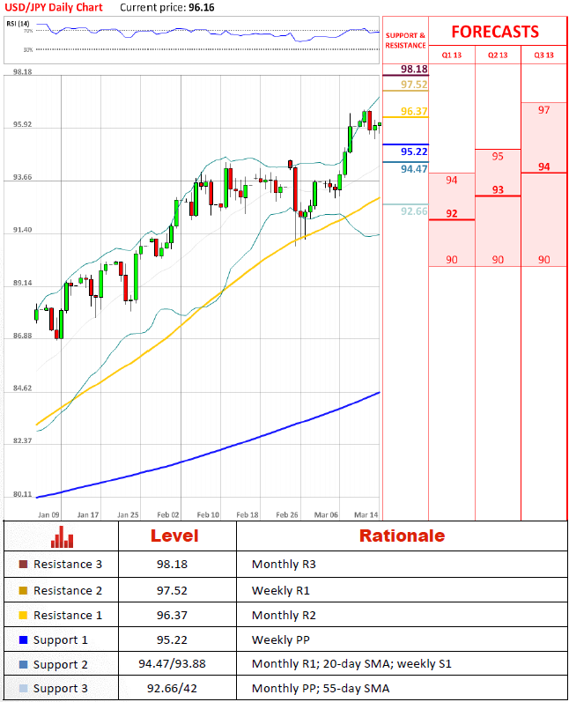The height and width of the screenshot is (702, 569).
Task: Click the 'Resistance 1' row label
Action: [68, 615]
